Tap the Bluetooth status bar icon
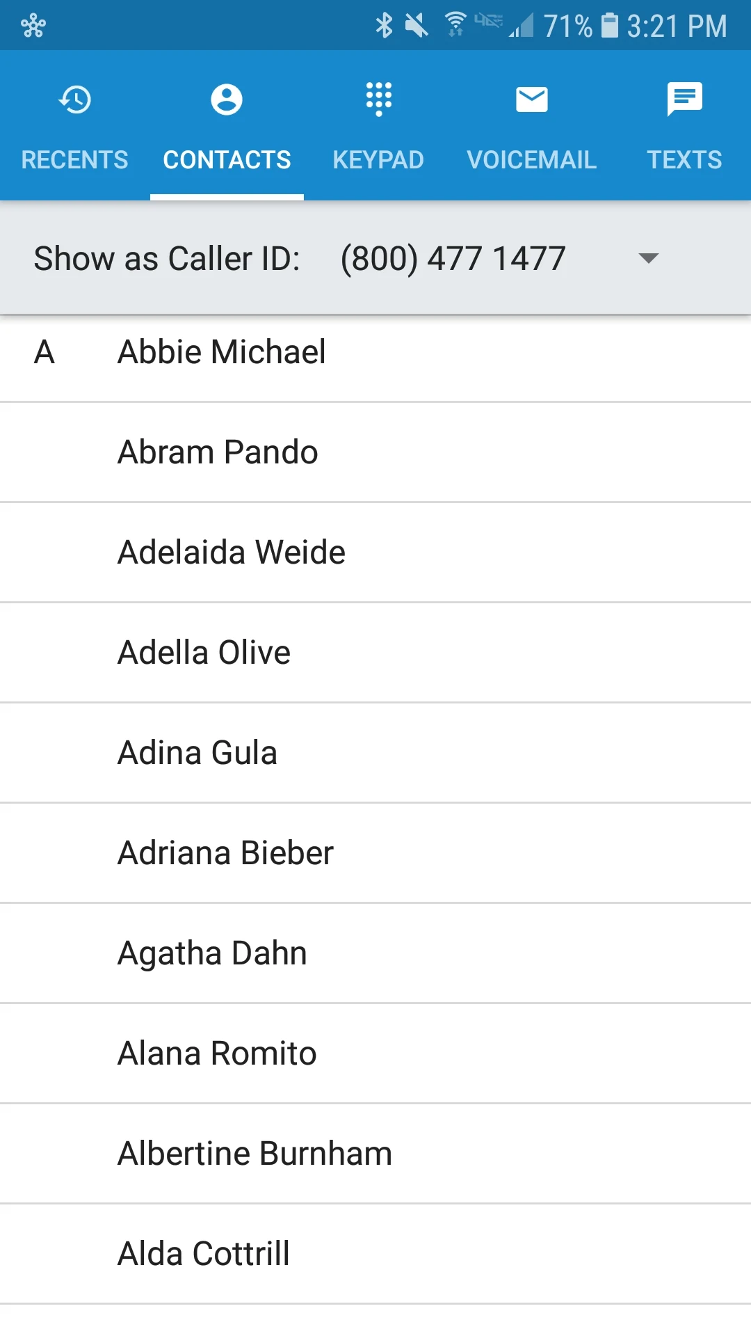Image resolution: width=751 pixels, height=1336 pixels. click(x=384, y=26)
